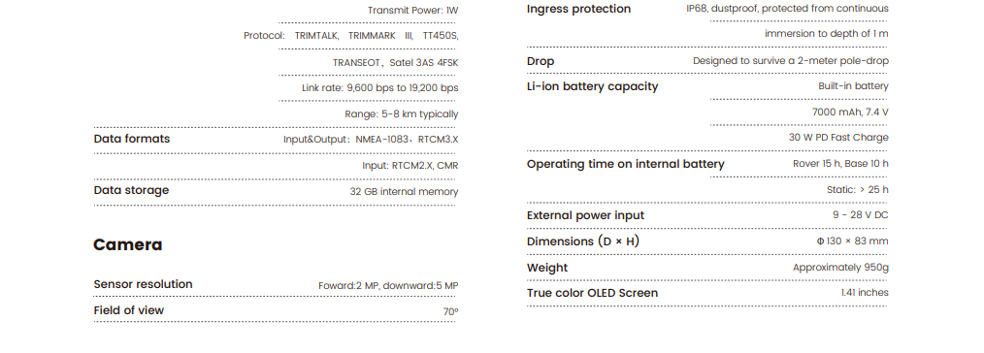
Task: Click the Camera section heading
Action: click(x=127, y=244)
